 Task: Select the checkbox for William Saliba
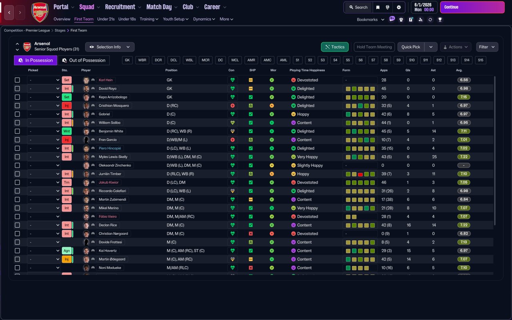17,123
